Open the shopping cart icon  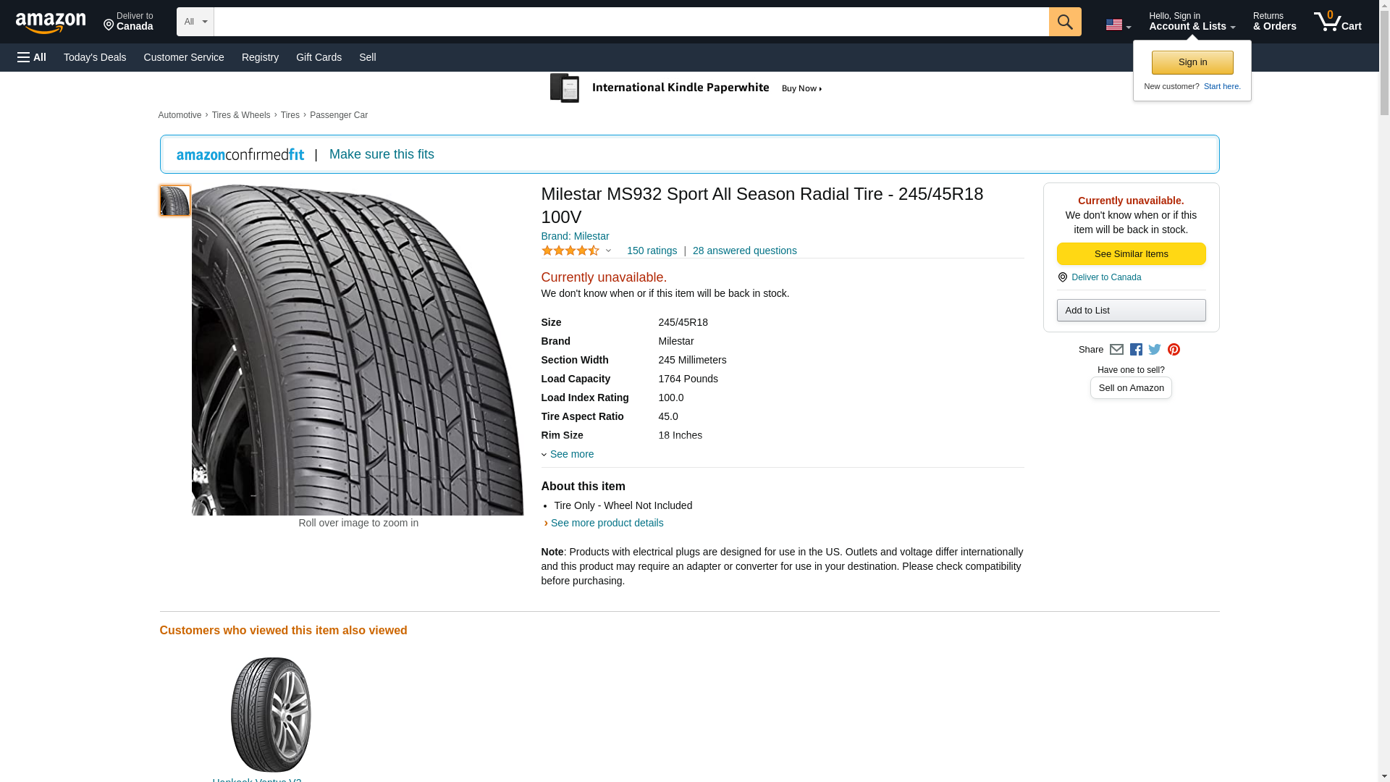(1337, 22)
